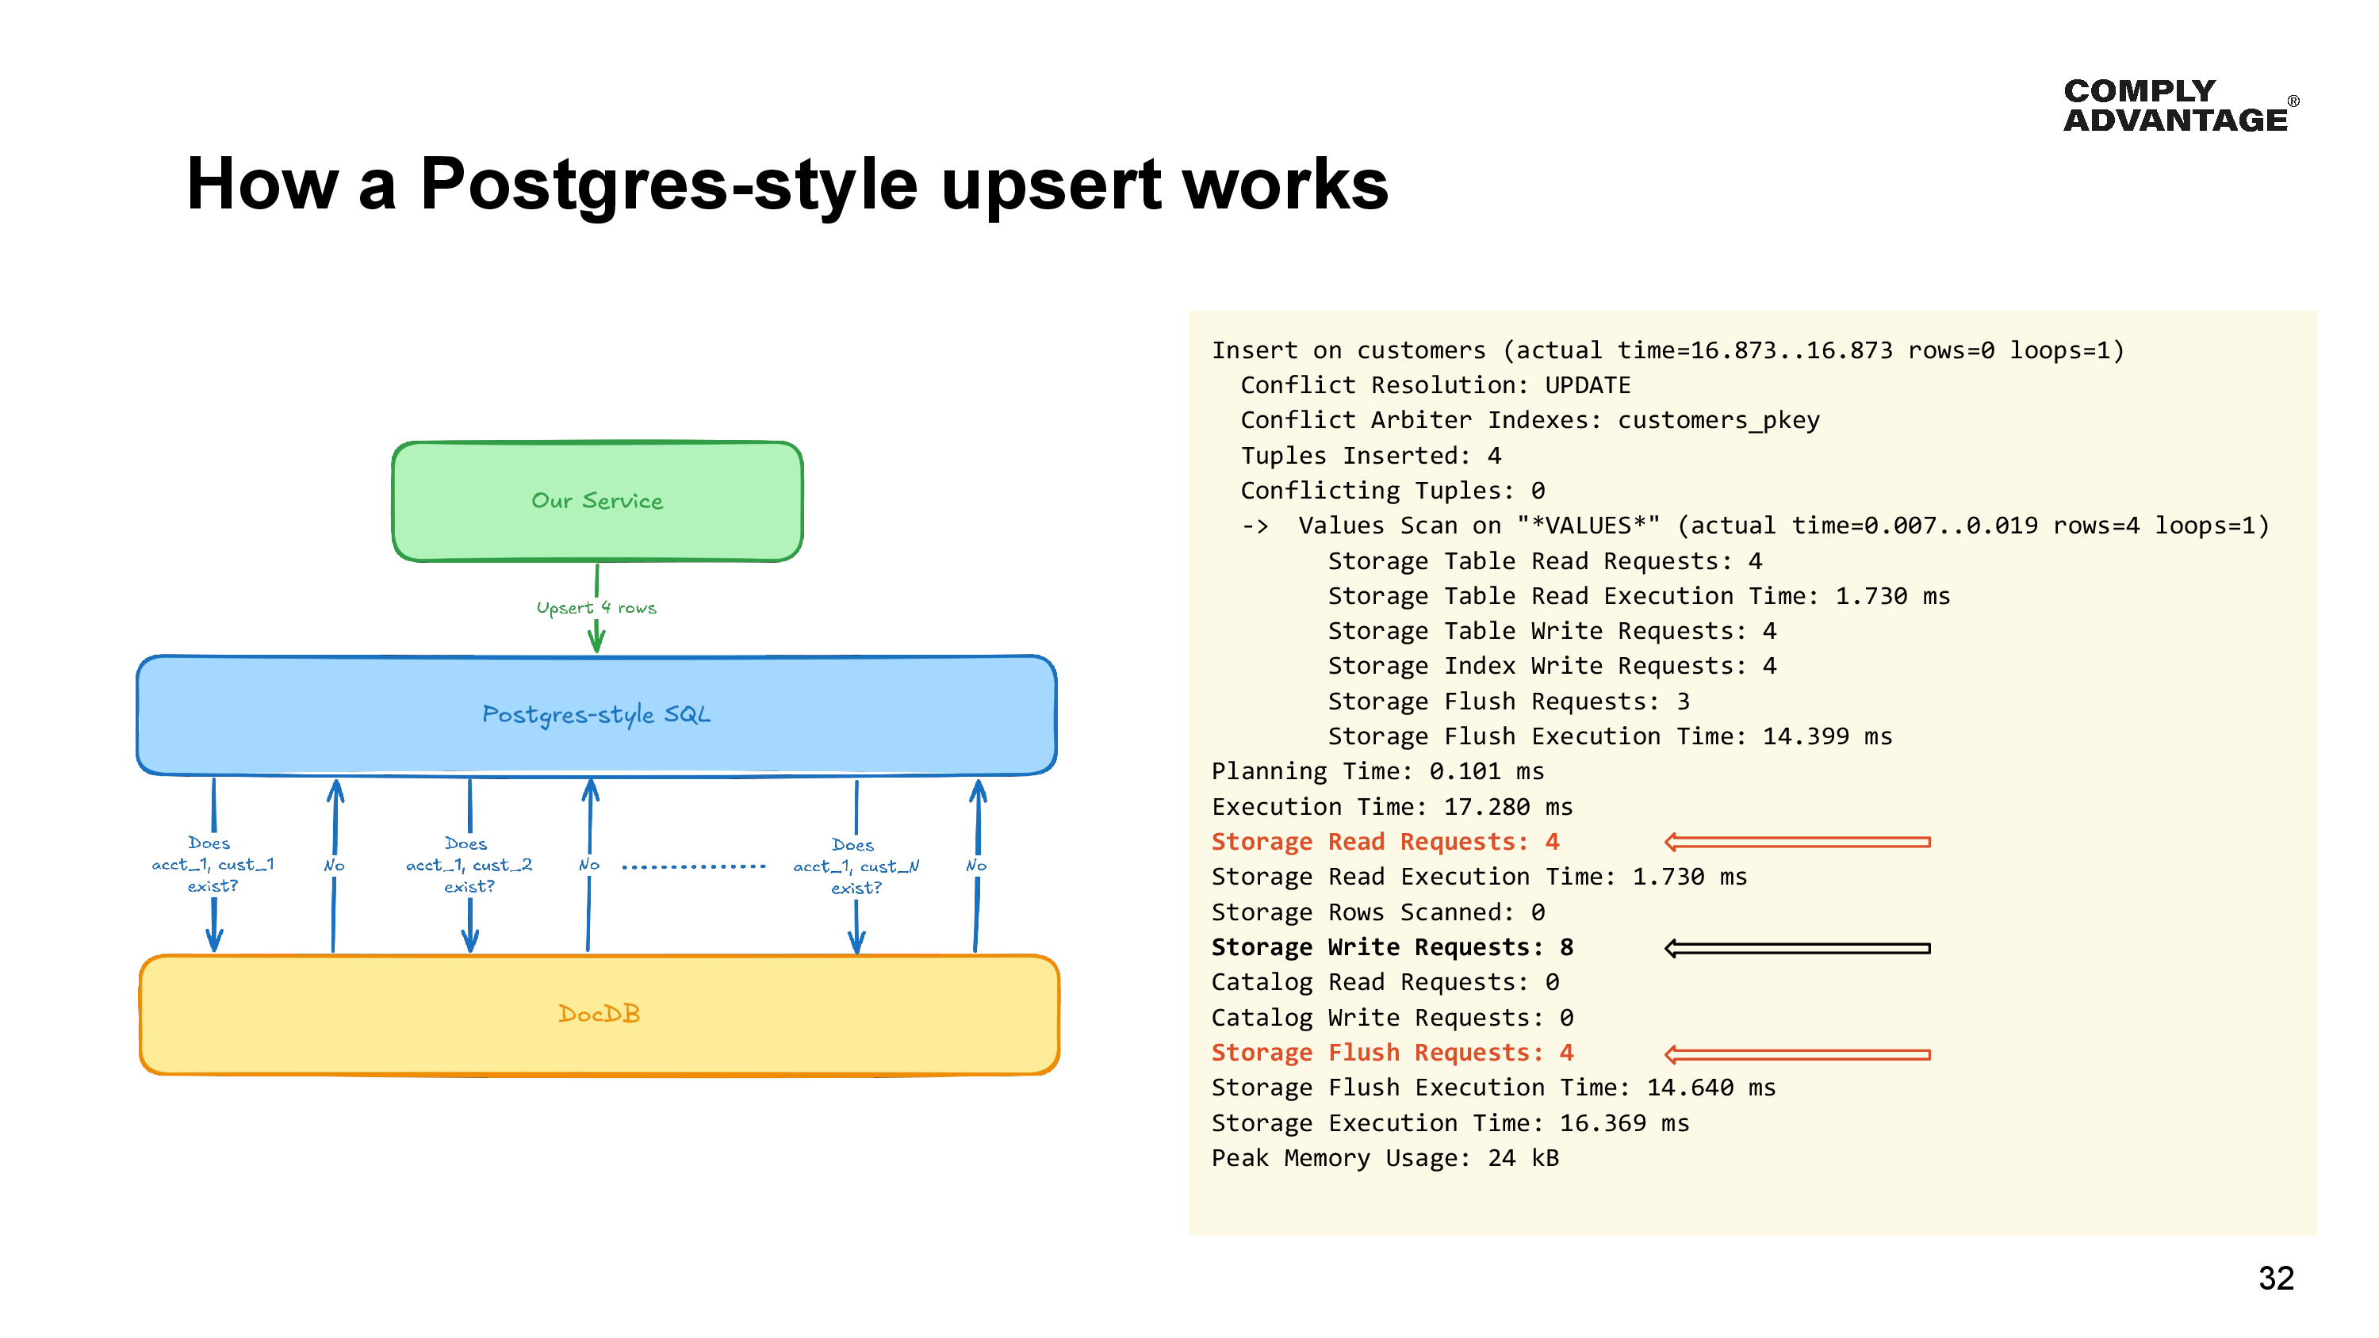Image resolution: width=2379 pixels, height=1338 pixels.
Task: Click the red arrow beside Storage Flush Requests
Action: (x=1796, y=1053)
